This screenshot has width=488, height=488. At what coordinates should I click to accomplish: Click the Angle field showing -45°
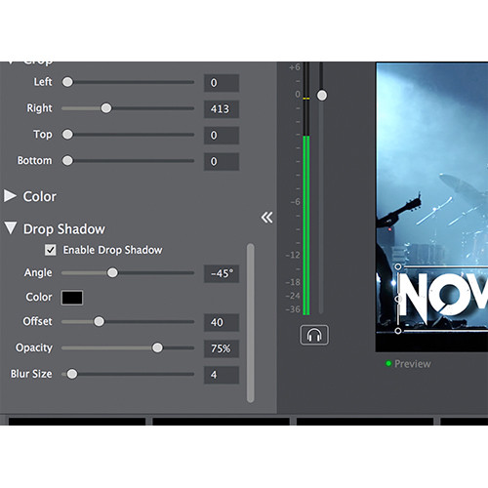(x=222, y=273)
